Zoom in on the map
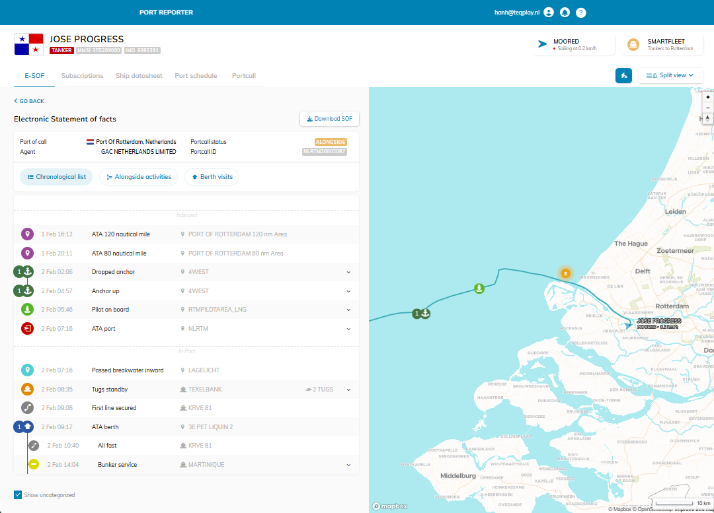 [708, 96]
